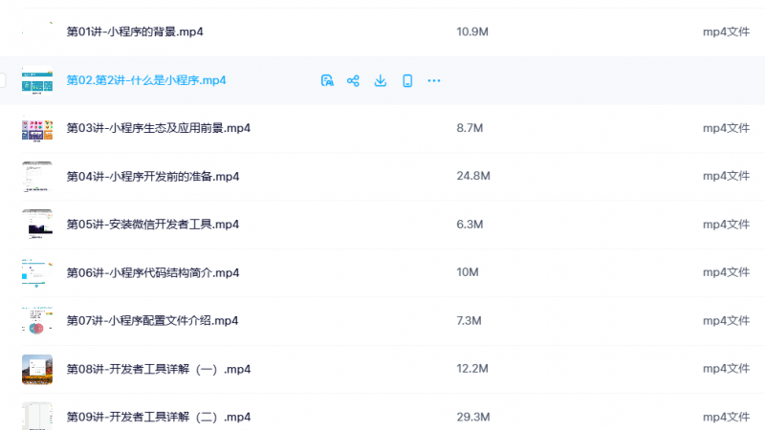Click thumbnail of 第02讲 video
The height and width of the screenshot is (430, 765).
[x=37, y=80]
